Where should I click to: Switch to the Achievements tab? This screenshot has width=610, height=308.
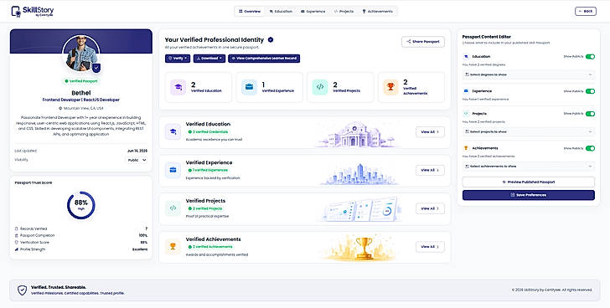click(377, 11)
